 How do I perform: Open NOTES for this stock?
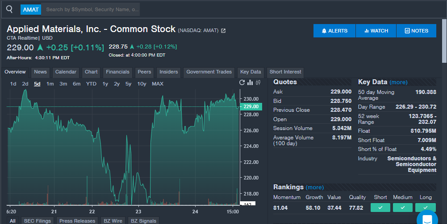416,31
